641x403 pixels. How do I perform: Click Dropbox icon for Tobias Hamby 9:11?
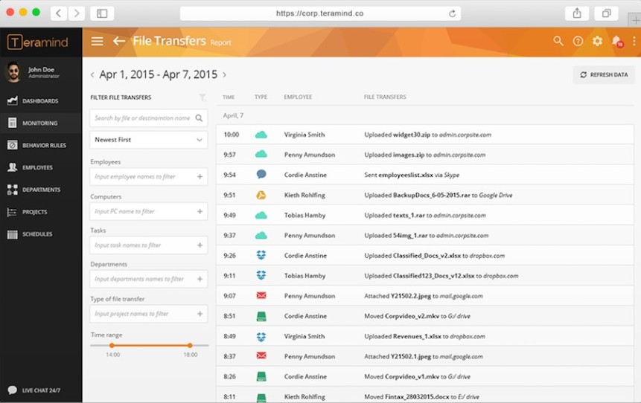[x=261, y=275]
